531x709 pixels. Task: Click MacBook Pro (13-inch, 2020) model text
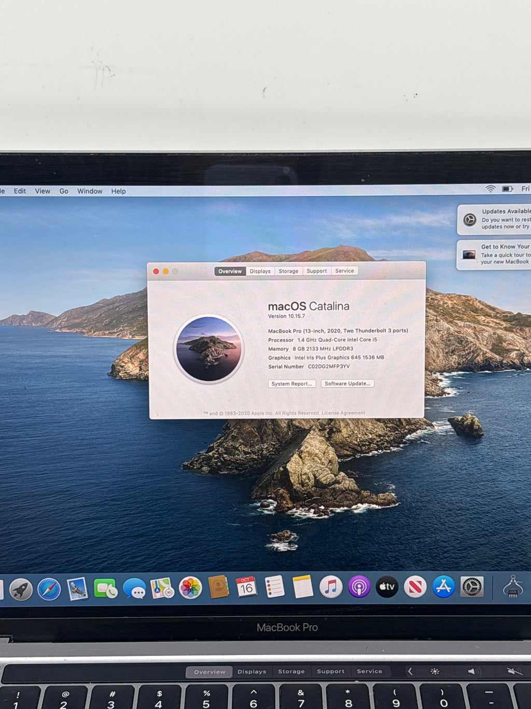tap(338, 331)
